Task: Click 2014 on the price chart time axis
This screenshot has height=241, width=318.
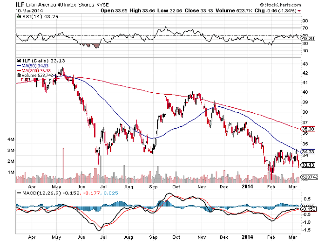Action: point(247,186)
